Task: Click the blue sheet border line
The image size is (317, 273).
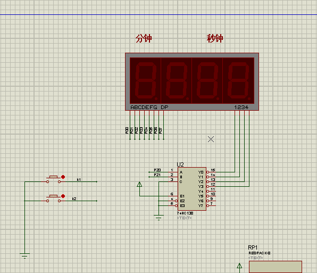Action: tap(158, 14)
